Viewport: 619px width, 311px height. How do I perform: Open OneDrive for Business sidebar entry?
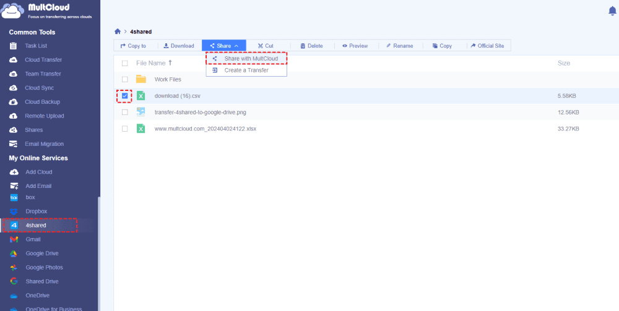coord(54,309)
